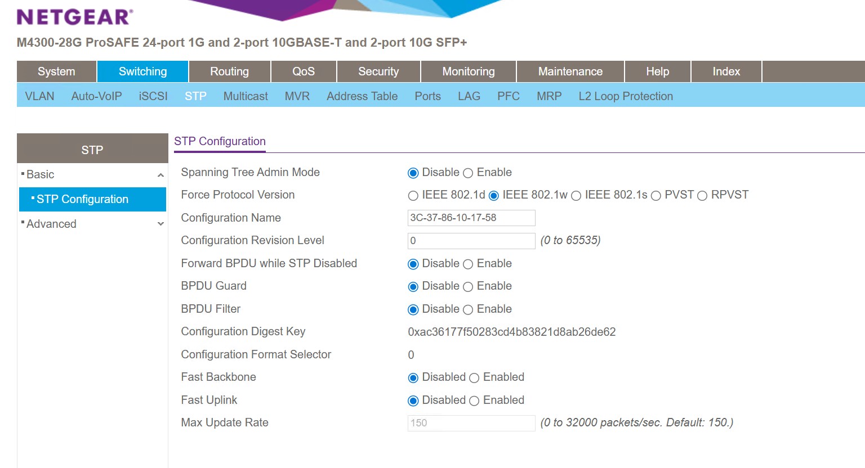Set Fast Uplink to Enabled
Viewport: 865px width, 468px height.
pos(474,401)
